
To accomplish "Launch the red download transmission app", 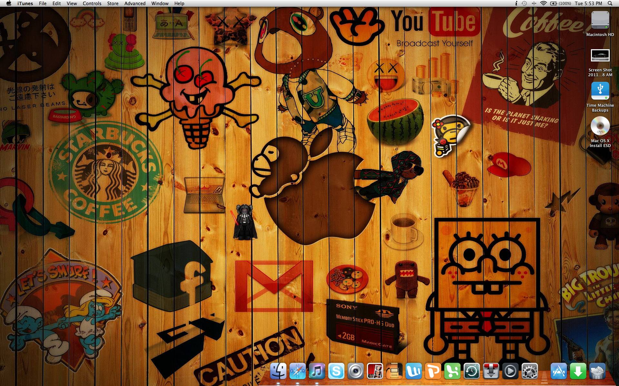I will (x=491, y=372).
